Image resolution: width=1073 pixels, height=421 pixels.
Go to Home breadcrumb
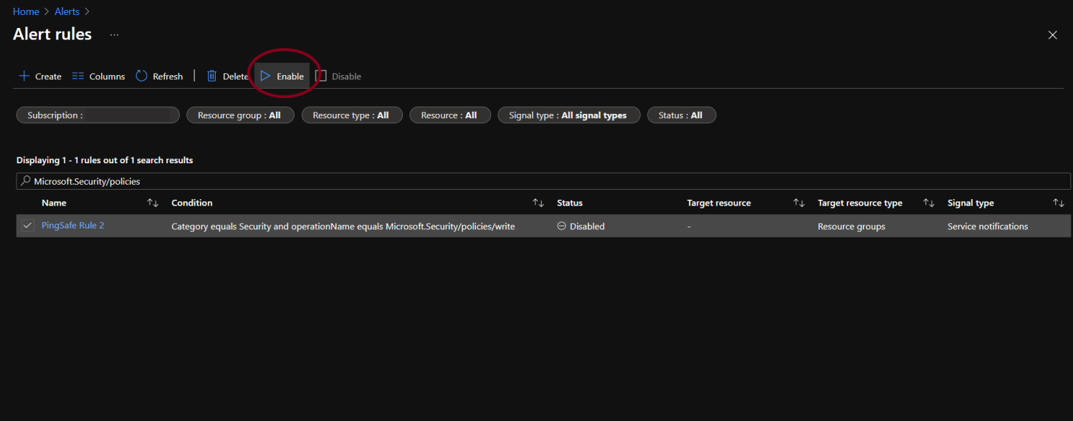[x=26, y=11]
